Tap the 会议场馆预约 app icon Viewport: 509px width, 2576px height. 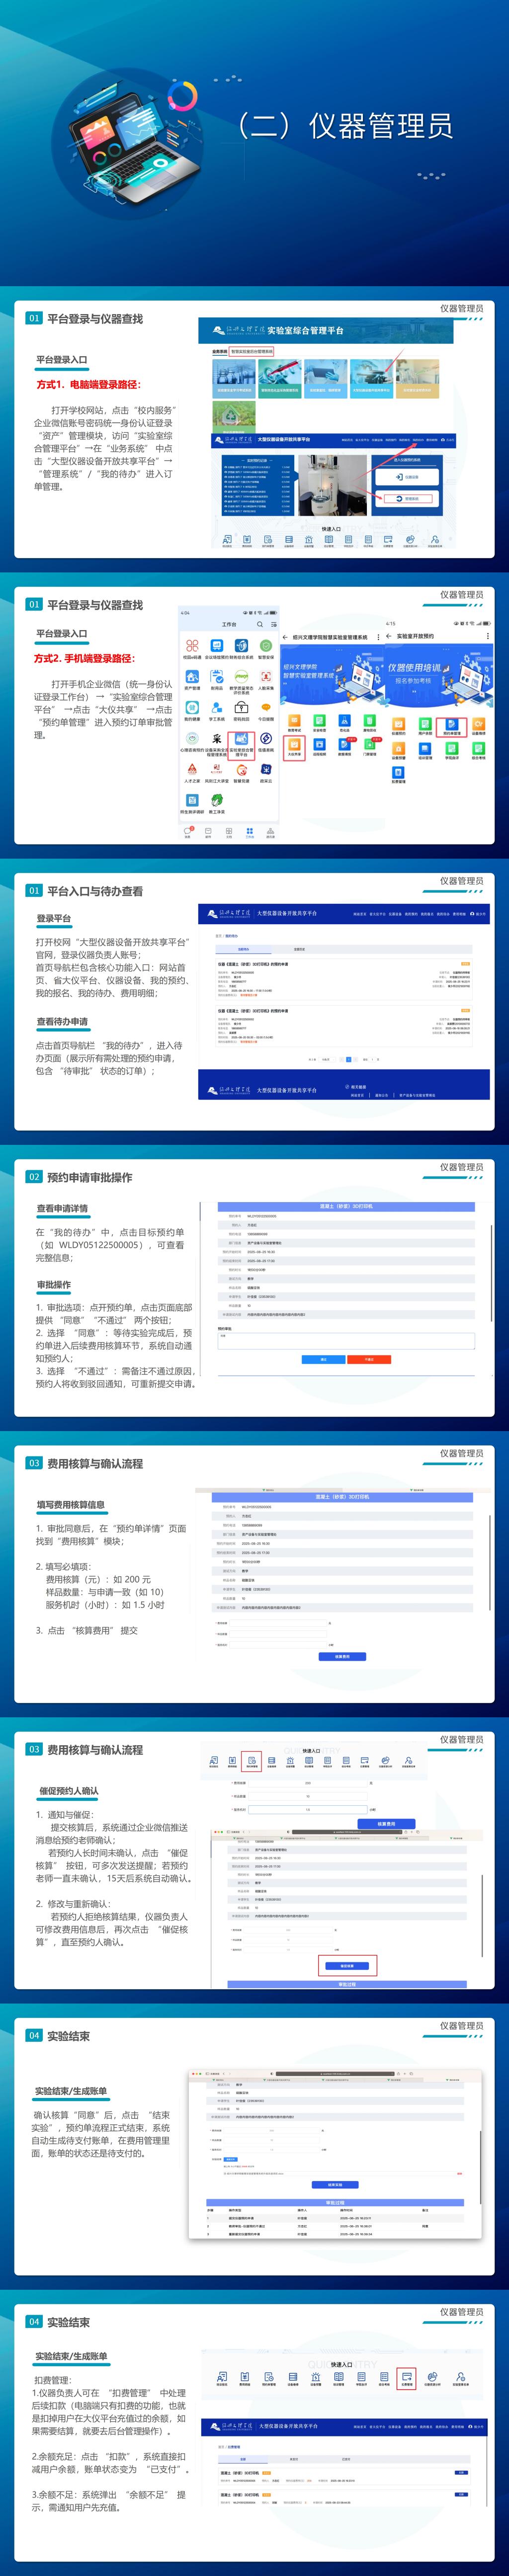(216, 648)
